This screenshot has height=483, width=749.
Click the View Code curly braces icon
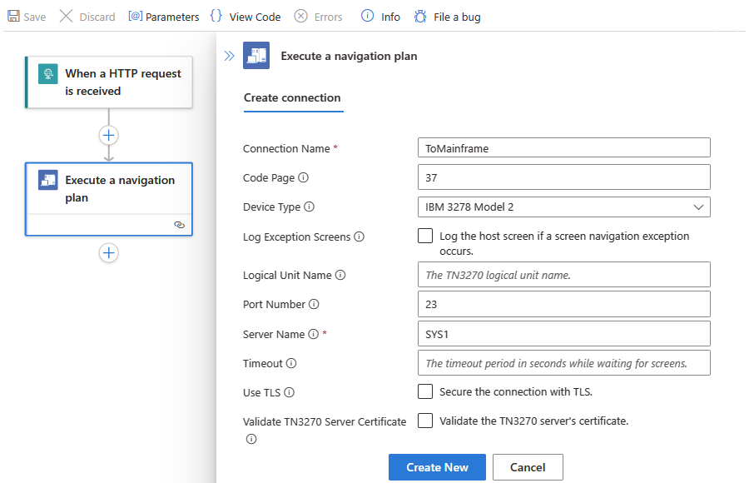pos(216,16)
